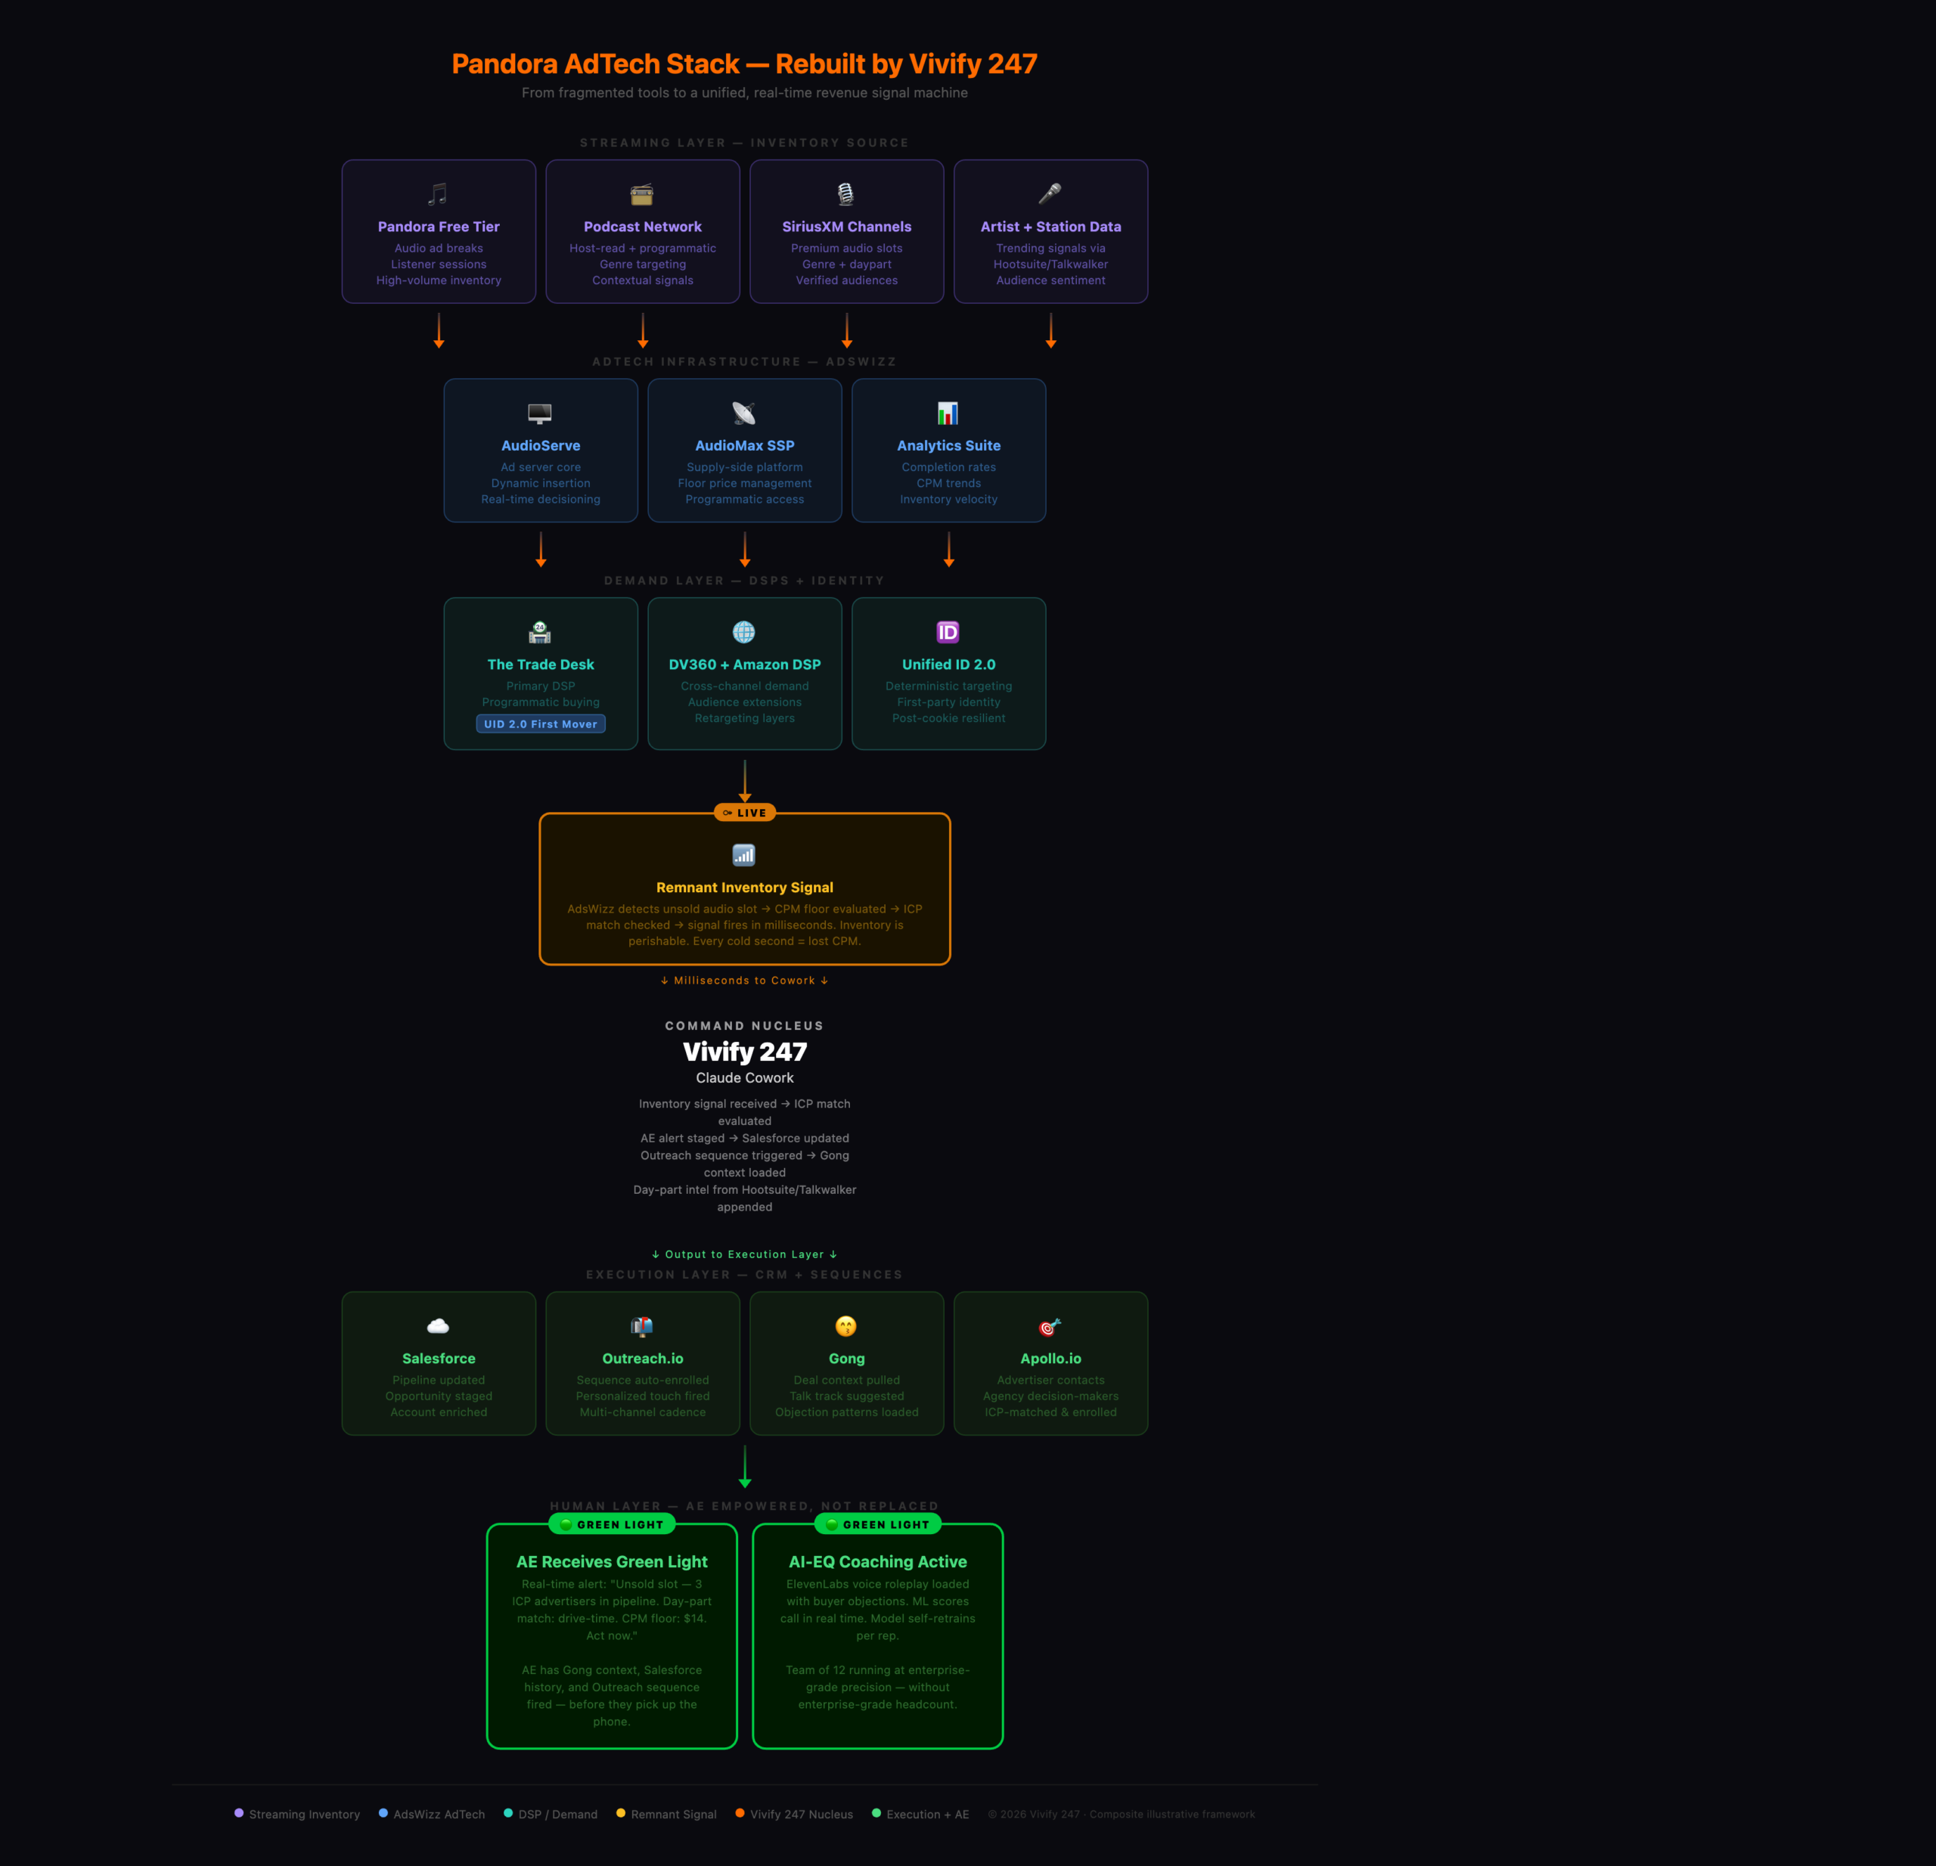
Task: Click the mailbox icon on Outreach.io card
Action: [x=642, y=1326]
